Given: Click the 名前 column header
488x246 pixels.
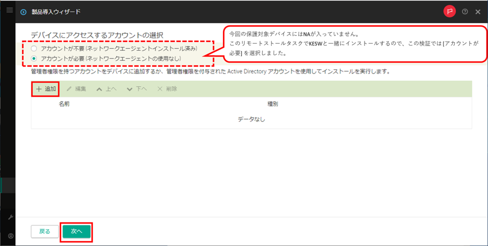Looking at the screenshot, I should (x=64, y=104).
